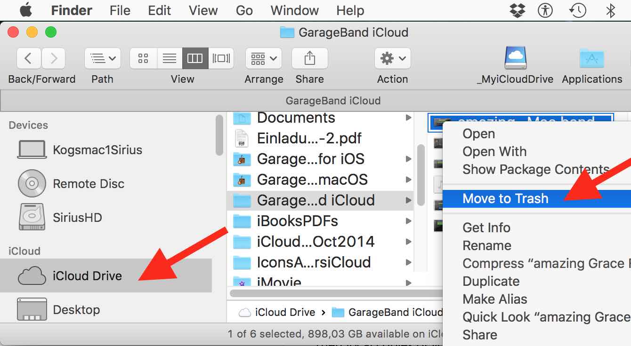Open the Action gear dropdown
Viewport: 631px width, 346px height.
[393, 58]
